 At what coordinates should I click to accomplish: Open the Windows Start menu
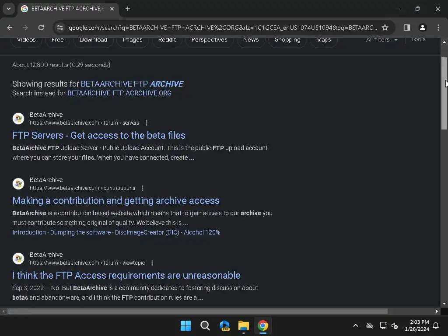coord(185,325)
